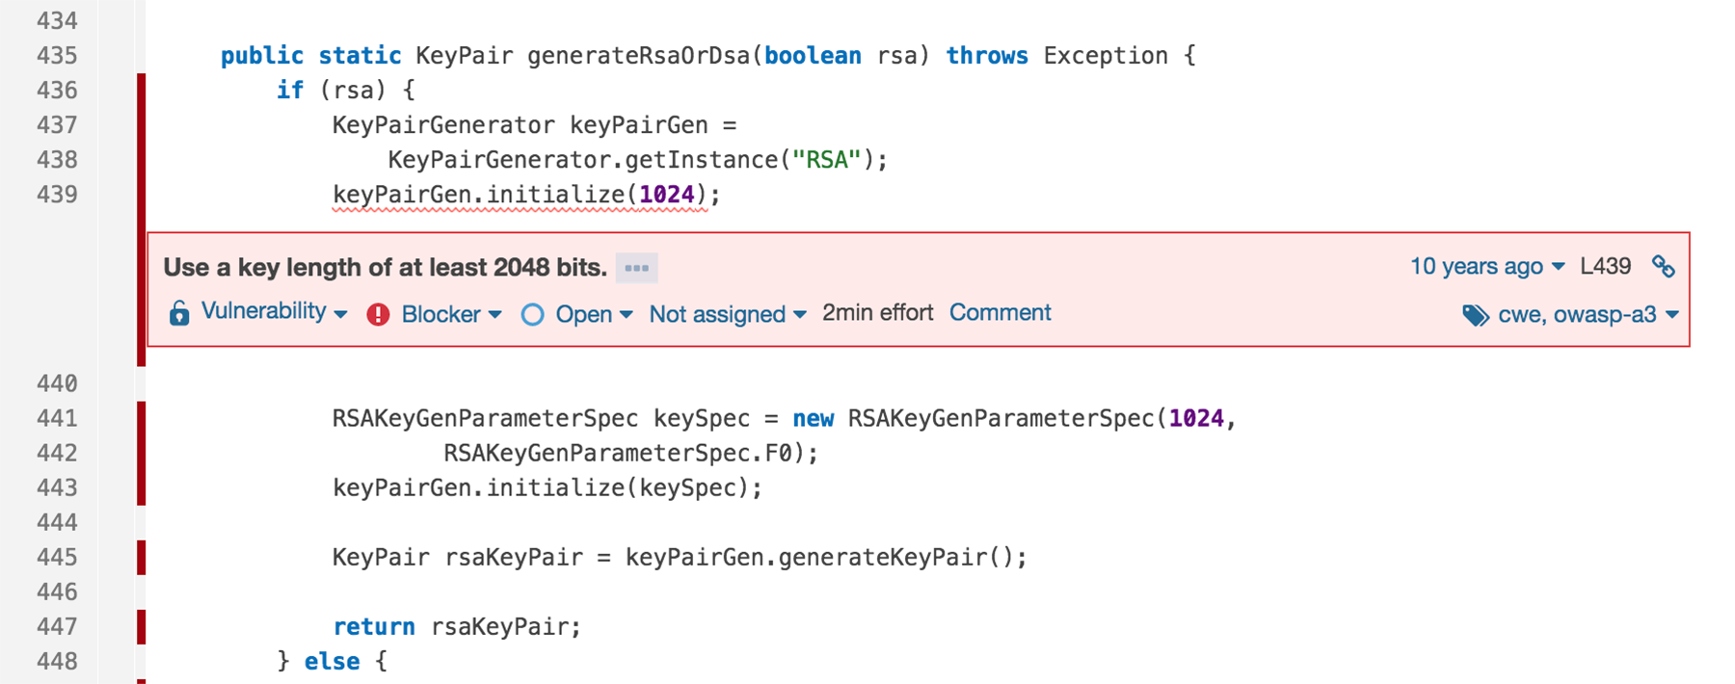The height and width of the screenshot is (684, 1735).
Task: Click the Open status circle icon
Action: pos(532,314)
